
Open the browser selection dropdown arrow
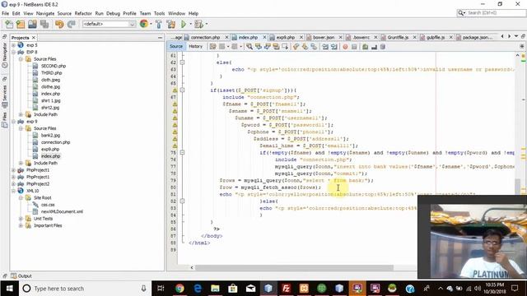pyautogui.click(x=151, y=24)
